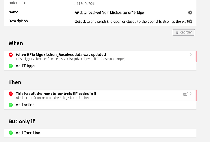Open the 'When RFBridgekitchen_Receiveddata was updated' trigger

click(61, 55)
